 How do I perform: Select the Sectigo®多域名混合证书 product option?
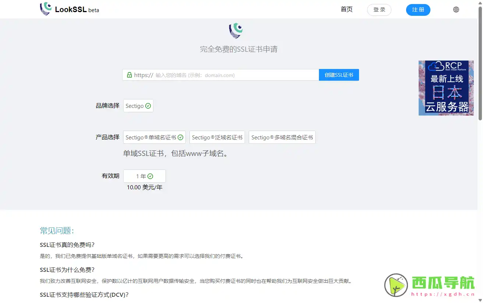click(x=282, y=137)
